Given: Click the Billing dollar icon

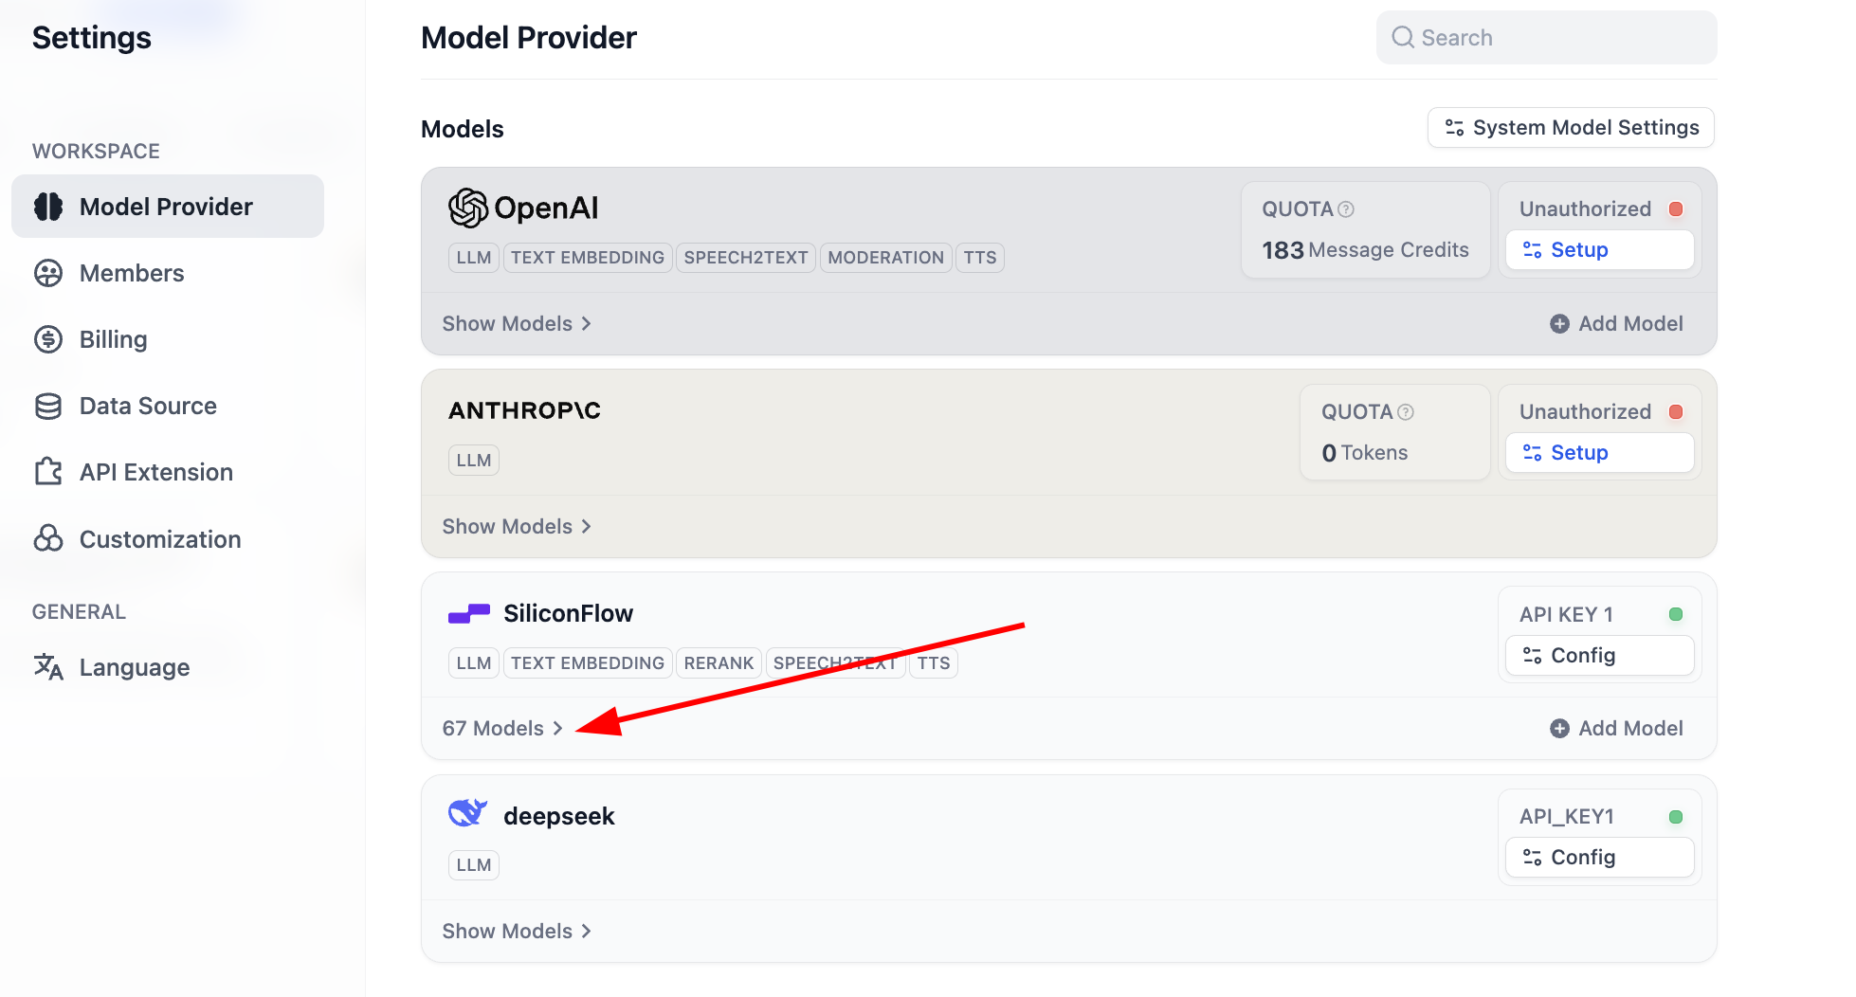Looking at the screenshot, I should [48, 339].
